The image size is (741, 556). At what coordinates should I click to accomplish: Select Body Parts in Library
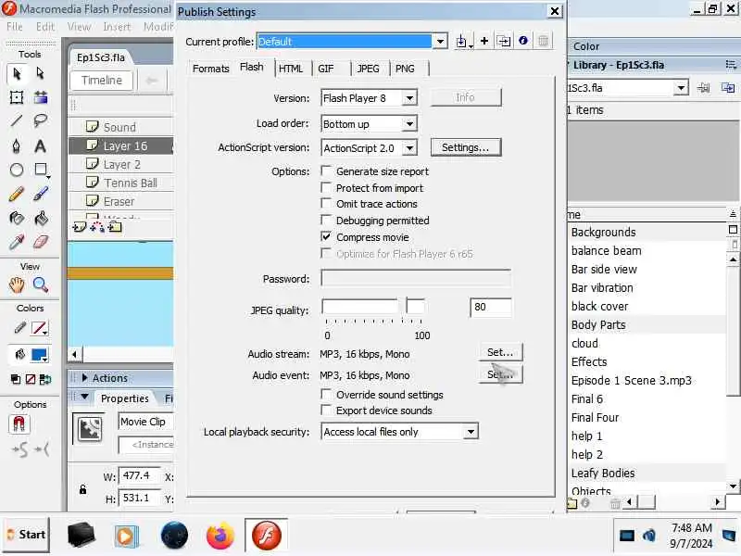pyautogui.click(x=598, y=325)
